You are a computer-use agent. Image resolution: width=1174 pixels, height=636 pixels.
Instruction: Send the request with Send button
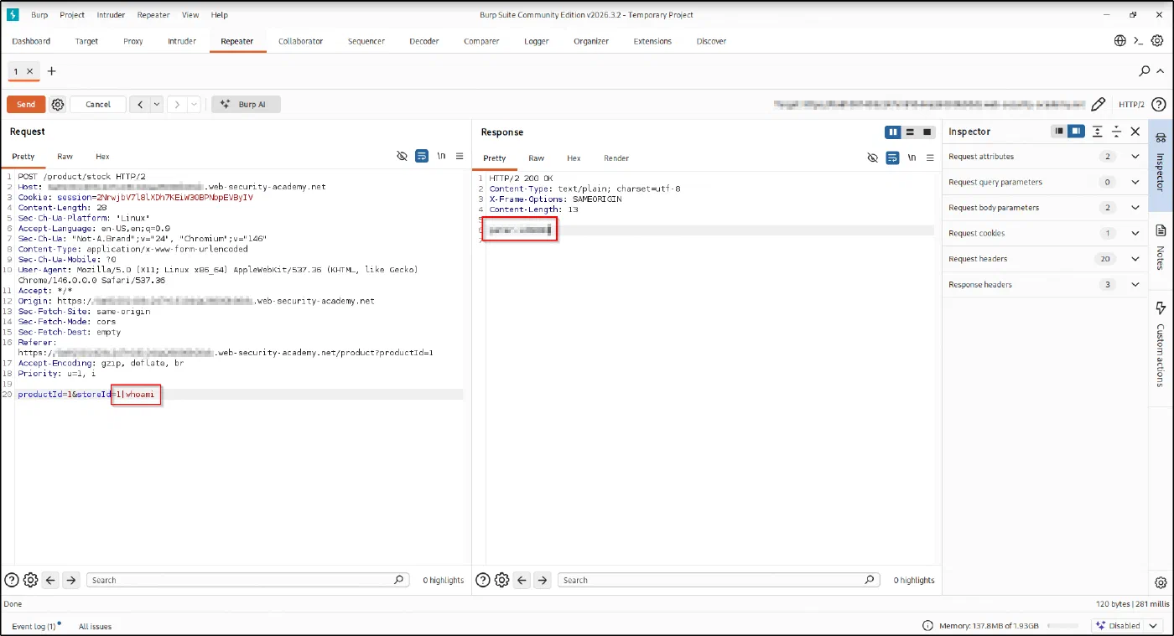coord(26,105)
